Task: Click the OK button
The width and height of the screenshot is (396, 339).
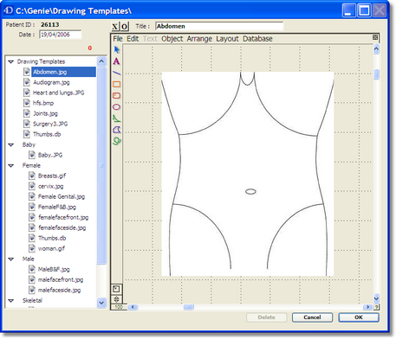Action: point(359,317)
